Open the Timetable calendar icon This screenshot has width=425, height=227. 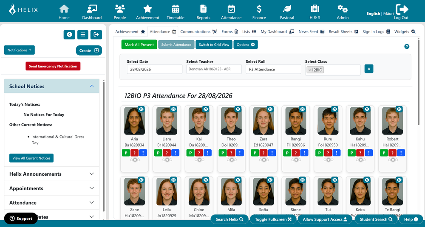(176, 12)
